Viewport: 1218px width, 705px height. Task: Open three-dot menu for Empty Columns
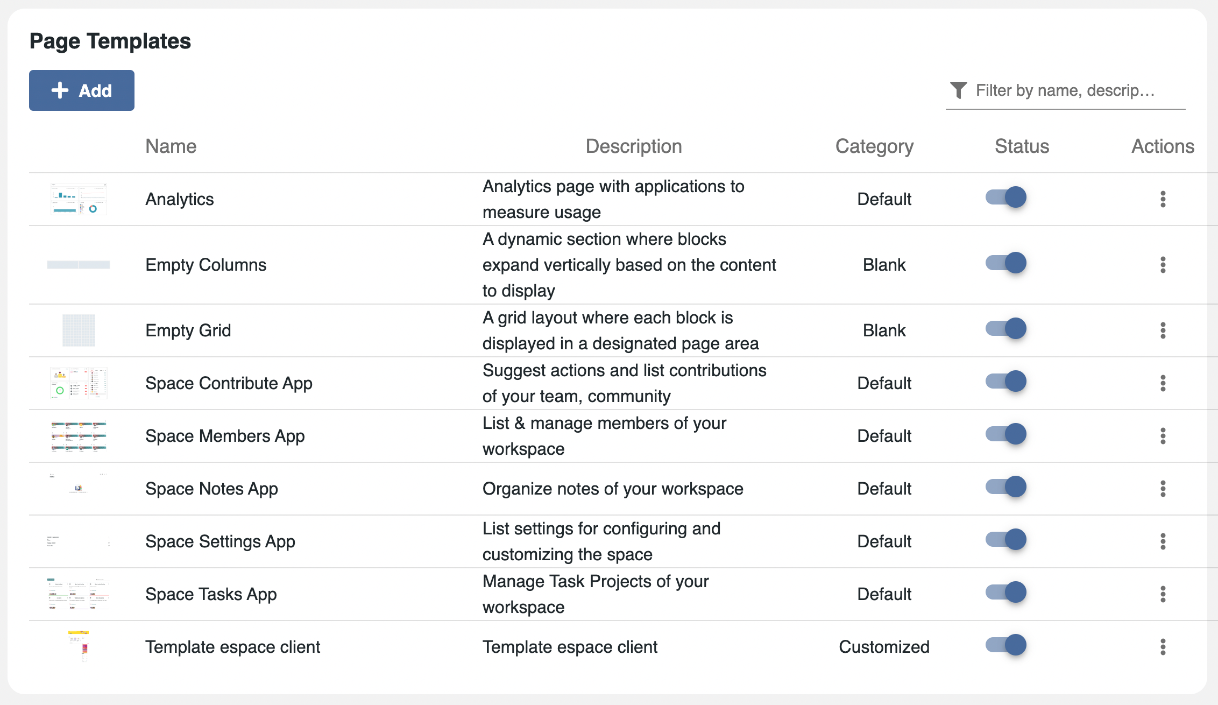(x=1163, y=265)
